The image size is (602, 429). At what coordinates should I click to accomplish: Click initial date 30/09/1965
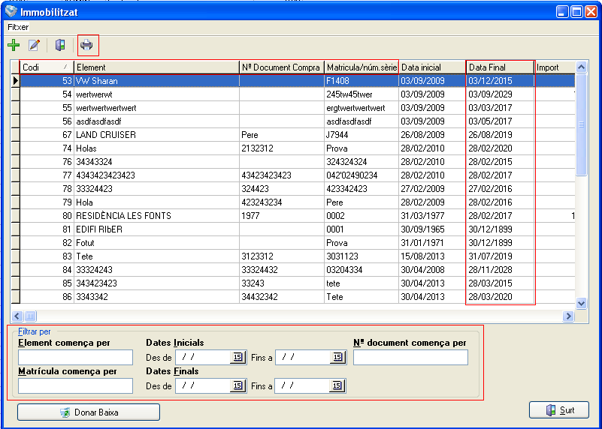click(432, 229)
